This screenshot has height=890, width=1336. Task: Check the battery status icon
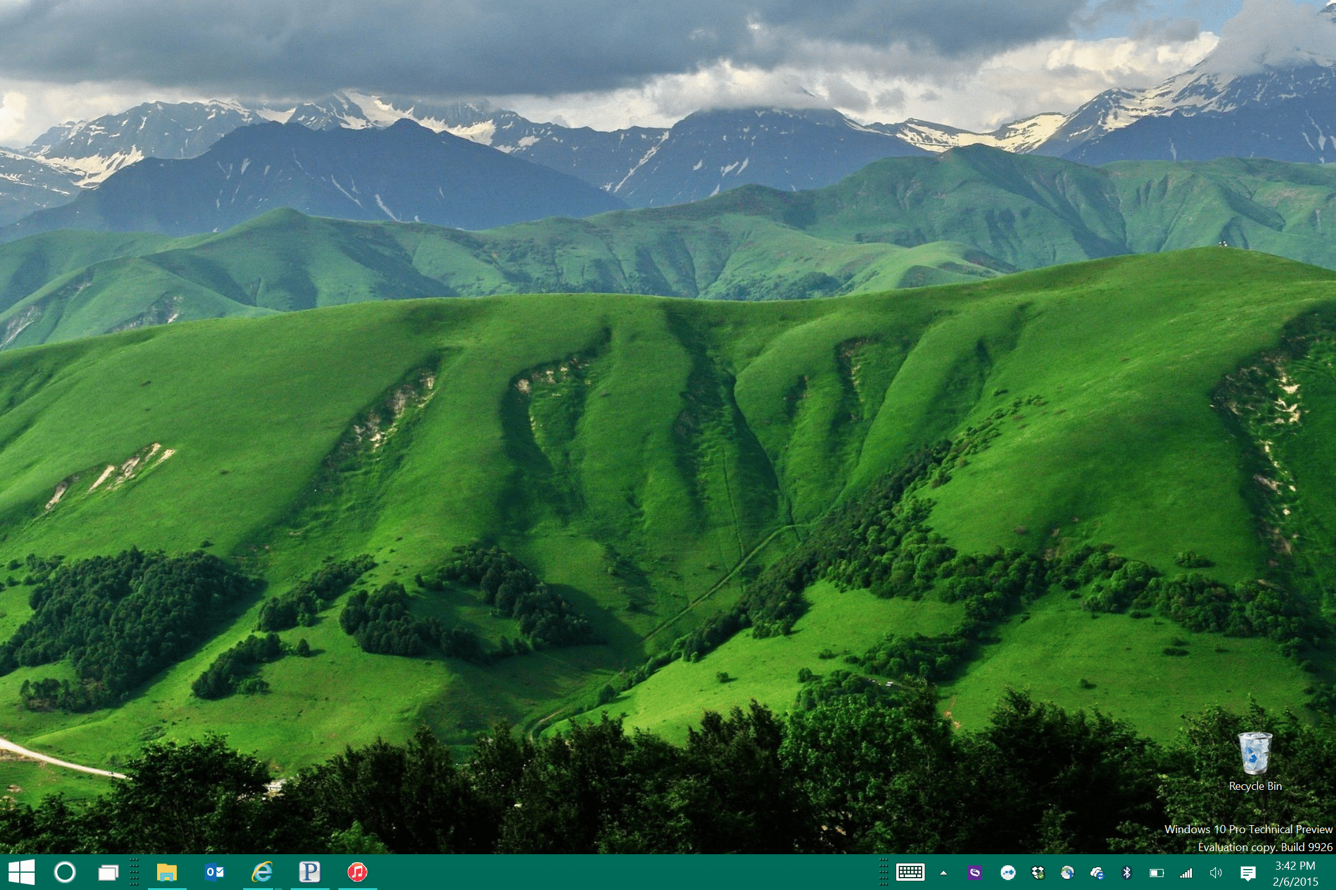(1157, 873)
